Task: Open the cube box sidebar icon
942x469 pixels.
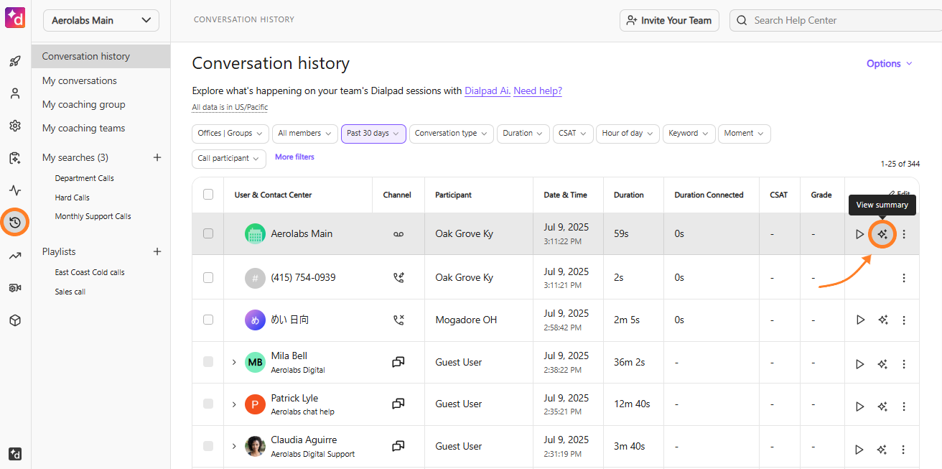Action: click(15, 320)
